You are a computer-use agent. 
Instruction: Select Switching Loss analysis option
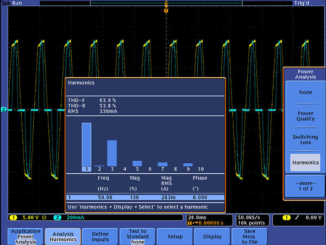point(305,140)
